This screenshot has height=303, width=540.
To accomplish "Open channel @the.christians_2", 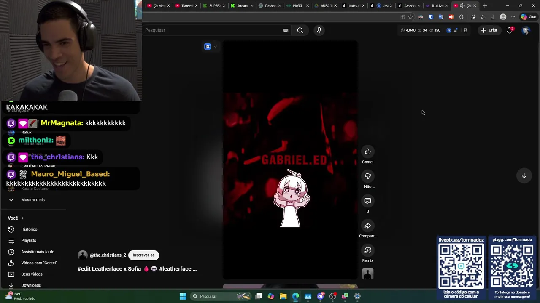I will (108, 255).
